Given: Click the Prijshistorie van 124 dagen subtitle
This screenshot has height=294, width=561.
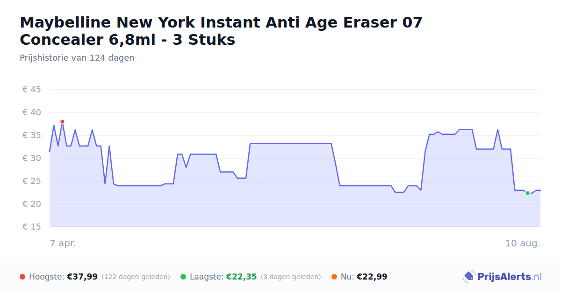Looking at the screenshot, I should pos(77,58).
